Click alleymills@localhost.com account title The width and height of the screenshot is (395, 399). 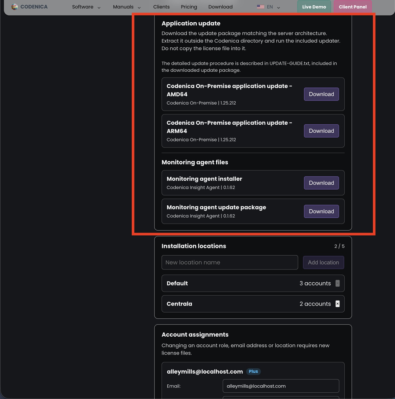205,371
